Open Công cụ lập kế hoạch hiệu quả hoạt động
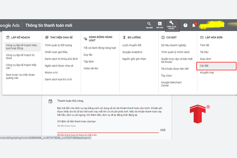 (x=23, y=47)
